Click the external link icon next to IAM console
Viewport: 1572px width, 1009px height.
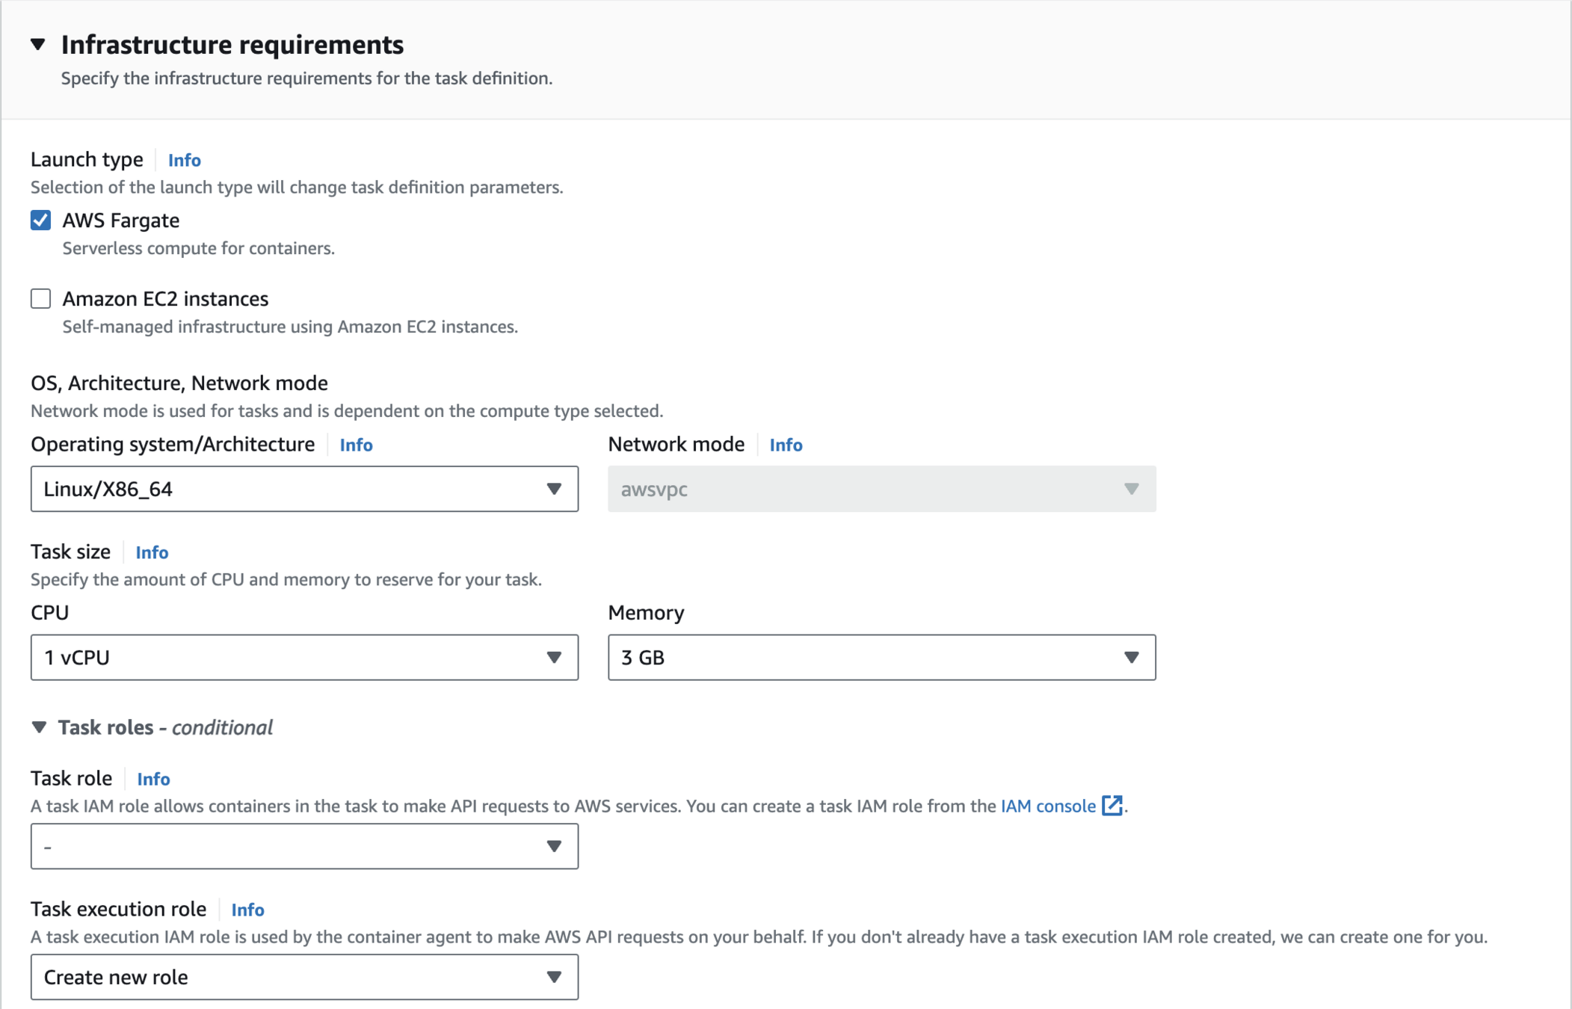pos(1112,806)
